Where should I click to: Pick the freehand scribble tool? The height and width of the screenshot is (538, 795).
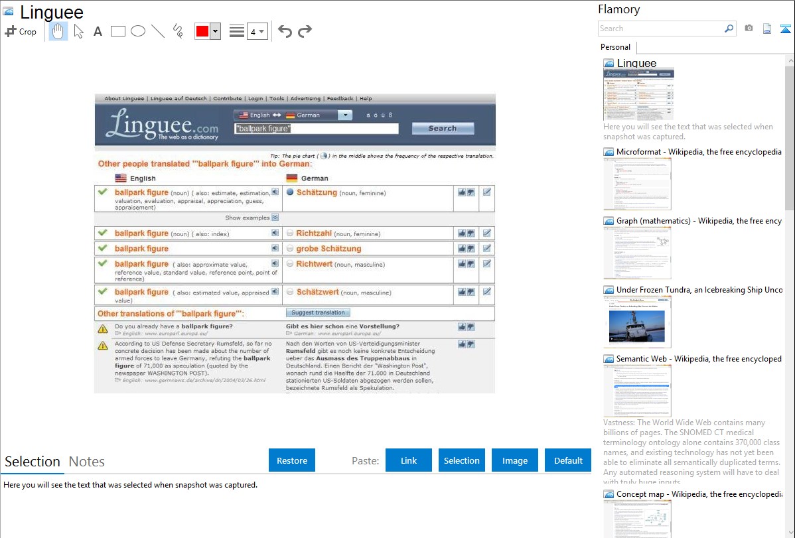pos(178,31)
